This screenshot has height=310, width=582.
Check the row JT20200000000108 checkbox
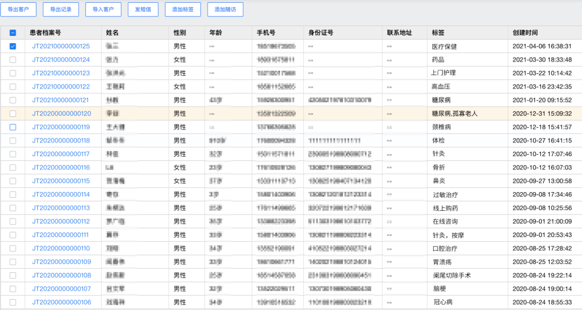[13, 275]
